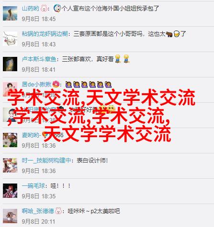Click the rabbit badge beside 山药哟
The height and width of the screenshot is (227, 214).
[x=44, y=8]
